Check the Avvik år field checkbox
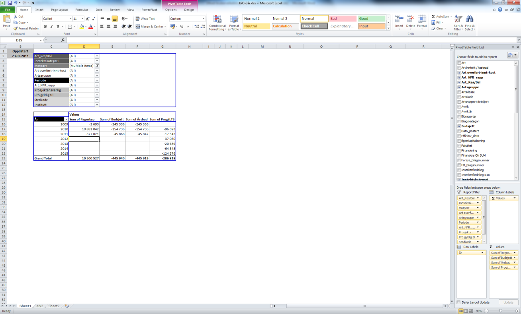Image resolution: width=521 pixels, height=314 pixels. [x=459, y=112]
